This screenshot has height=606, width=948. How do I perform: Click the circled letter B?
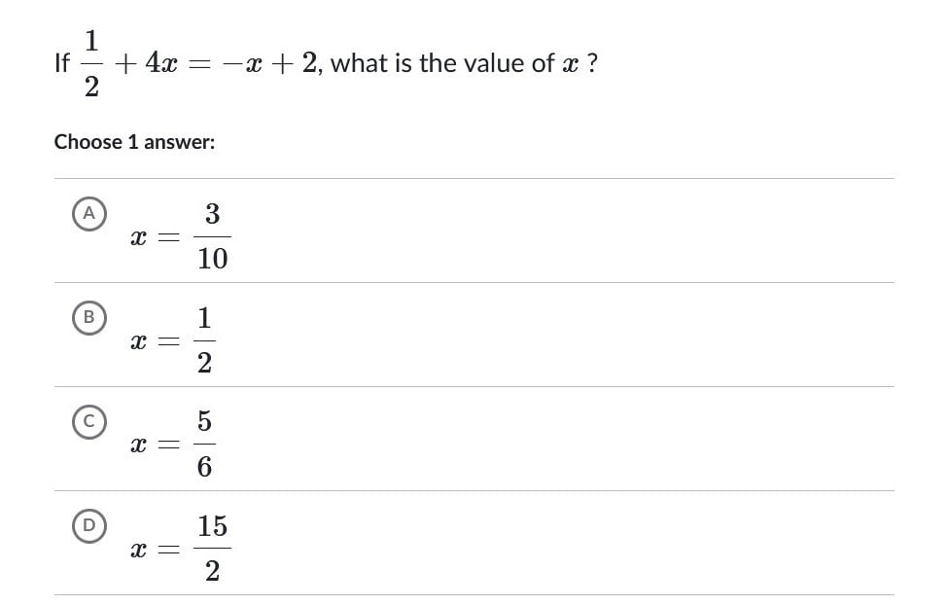[88, 318]
